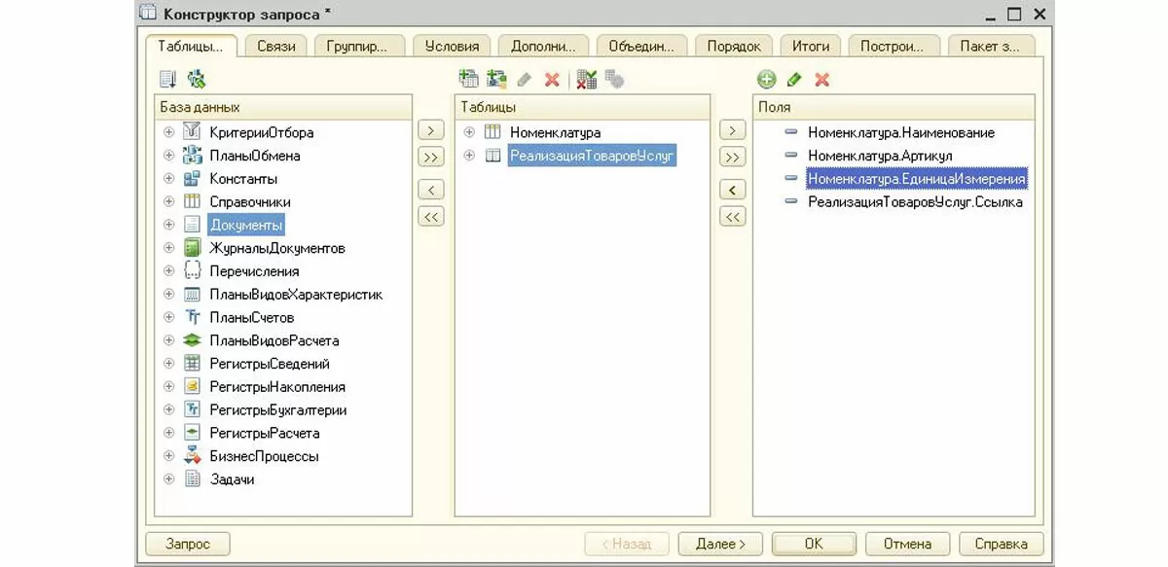Click the second toolbar icon above База данных list
This screenshot has height=567, width=1168.
[x=196, y=79]
